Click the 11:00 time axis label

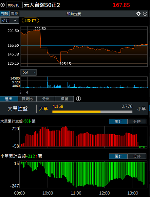[76, 193]
